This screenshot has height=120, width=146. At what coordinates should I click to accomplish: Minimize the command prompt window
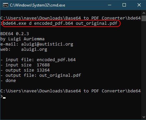click(110, 5)
